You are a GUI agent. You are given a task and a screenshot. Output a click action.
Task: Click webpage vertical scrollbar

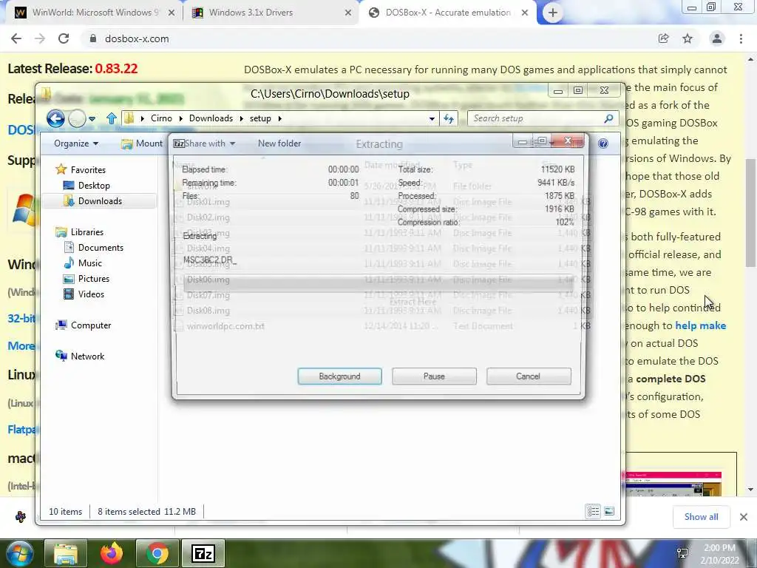[x=750, y=213]
